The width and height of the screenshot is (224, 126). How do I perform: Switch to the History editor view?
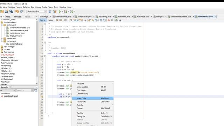coord(50,20)
